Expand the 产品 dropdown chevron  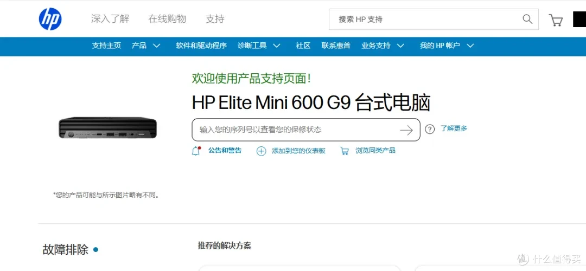pyautogui.click(x=156, y=46)
